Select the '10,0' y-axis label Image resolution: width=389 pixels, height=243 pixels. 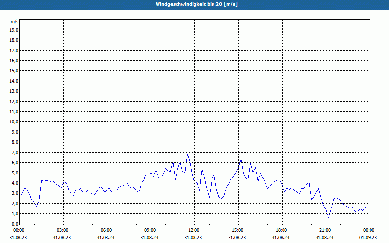click(x=14, y=122)
